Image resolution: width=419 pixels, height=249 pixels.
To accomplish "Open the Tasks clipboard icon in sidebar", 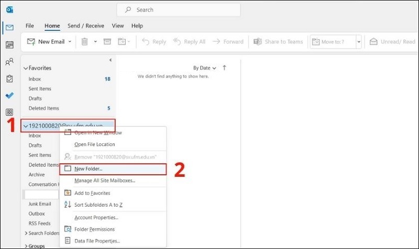I will pyautogui.click(x=9, y=78).
